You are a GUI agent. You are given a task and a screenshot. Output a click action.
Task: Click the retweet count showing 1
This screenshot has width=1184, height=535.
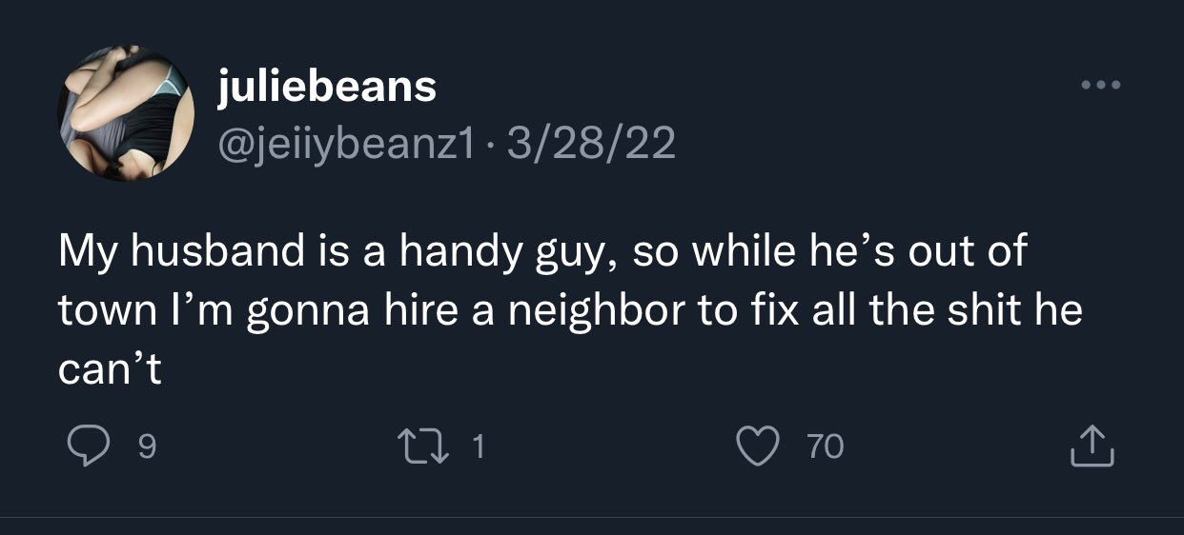[480, 446]
